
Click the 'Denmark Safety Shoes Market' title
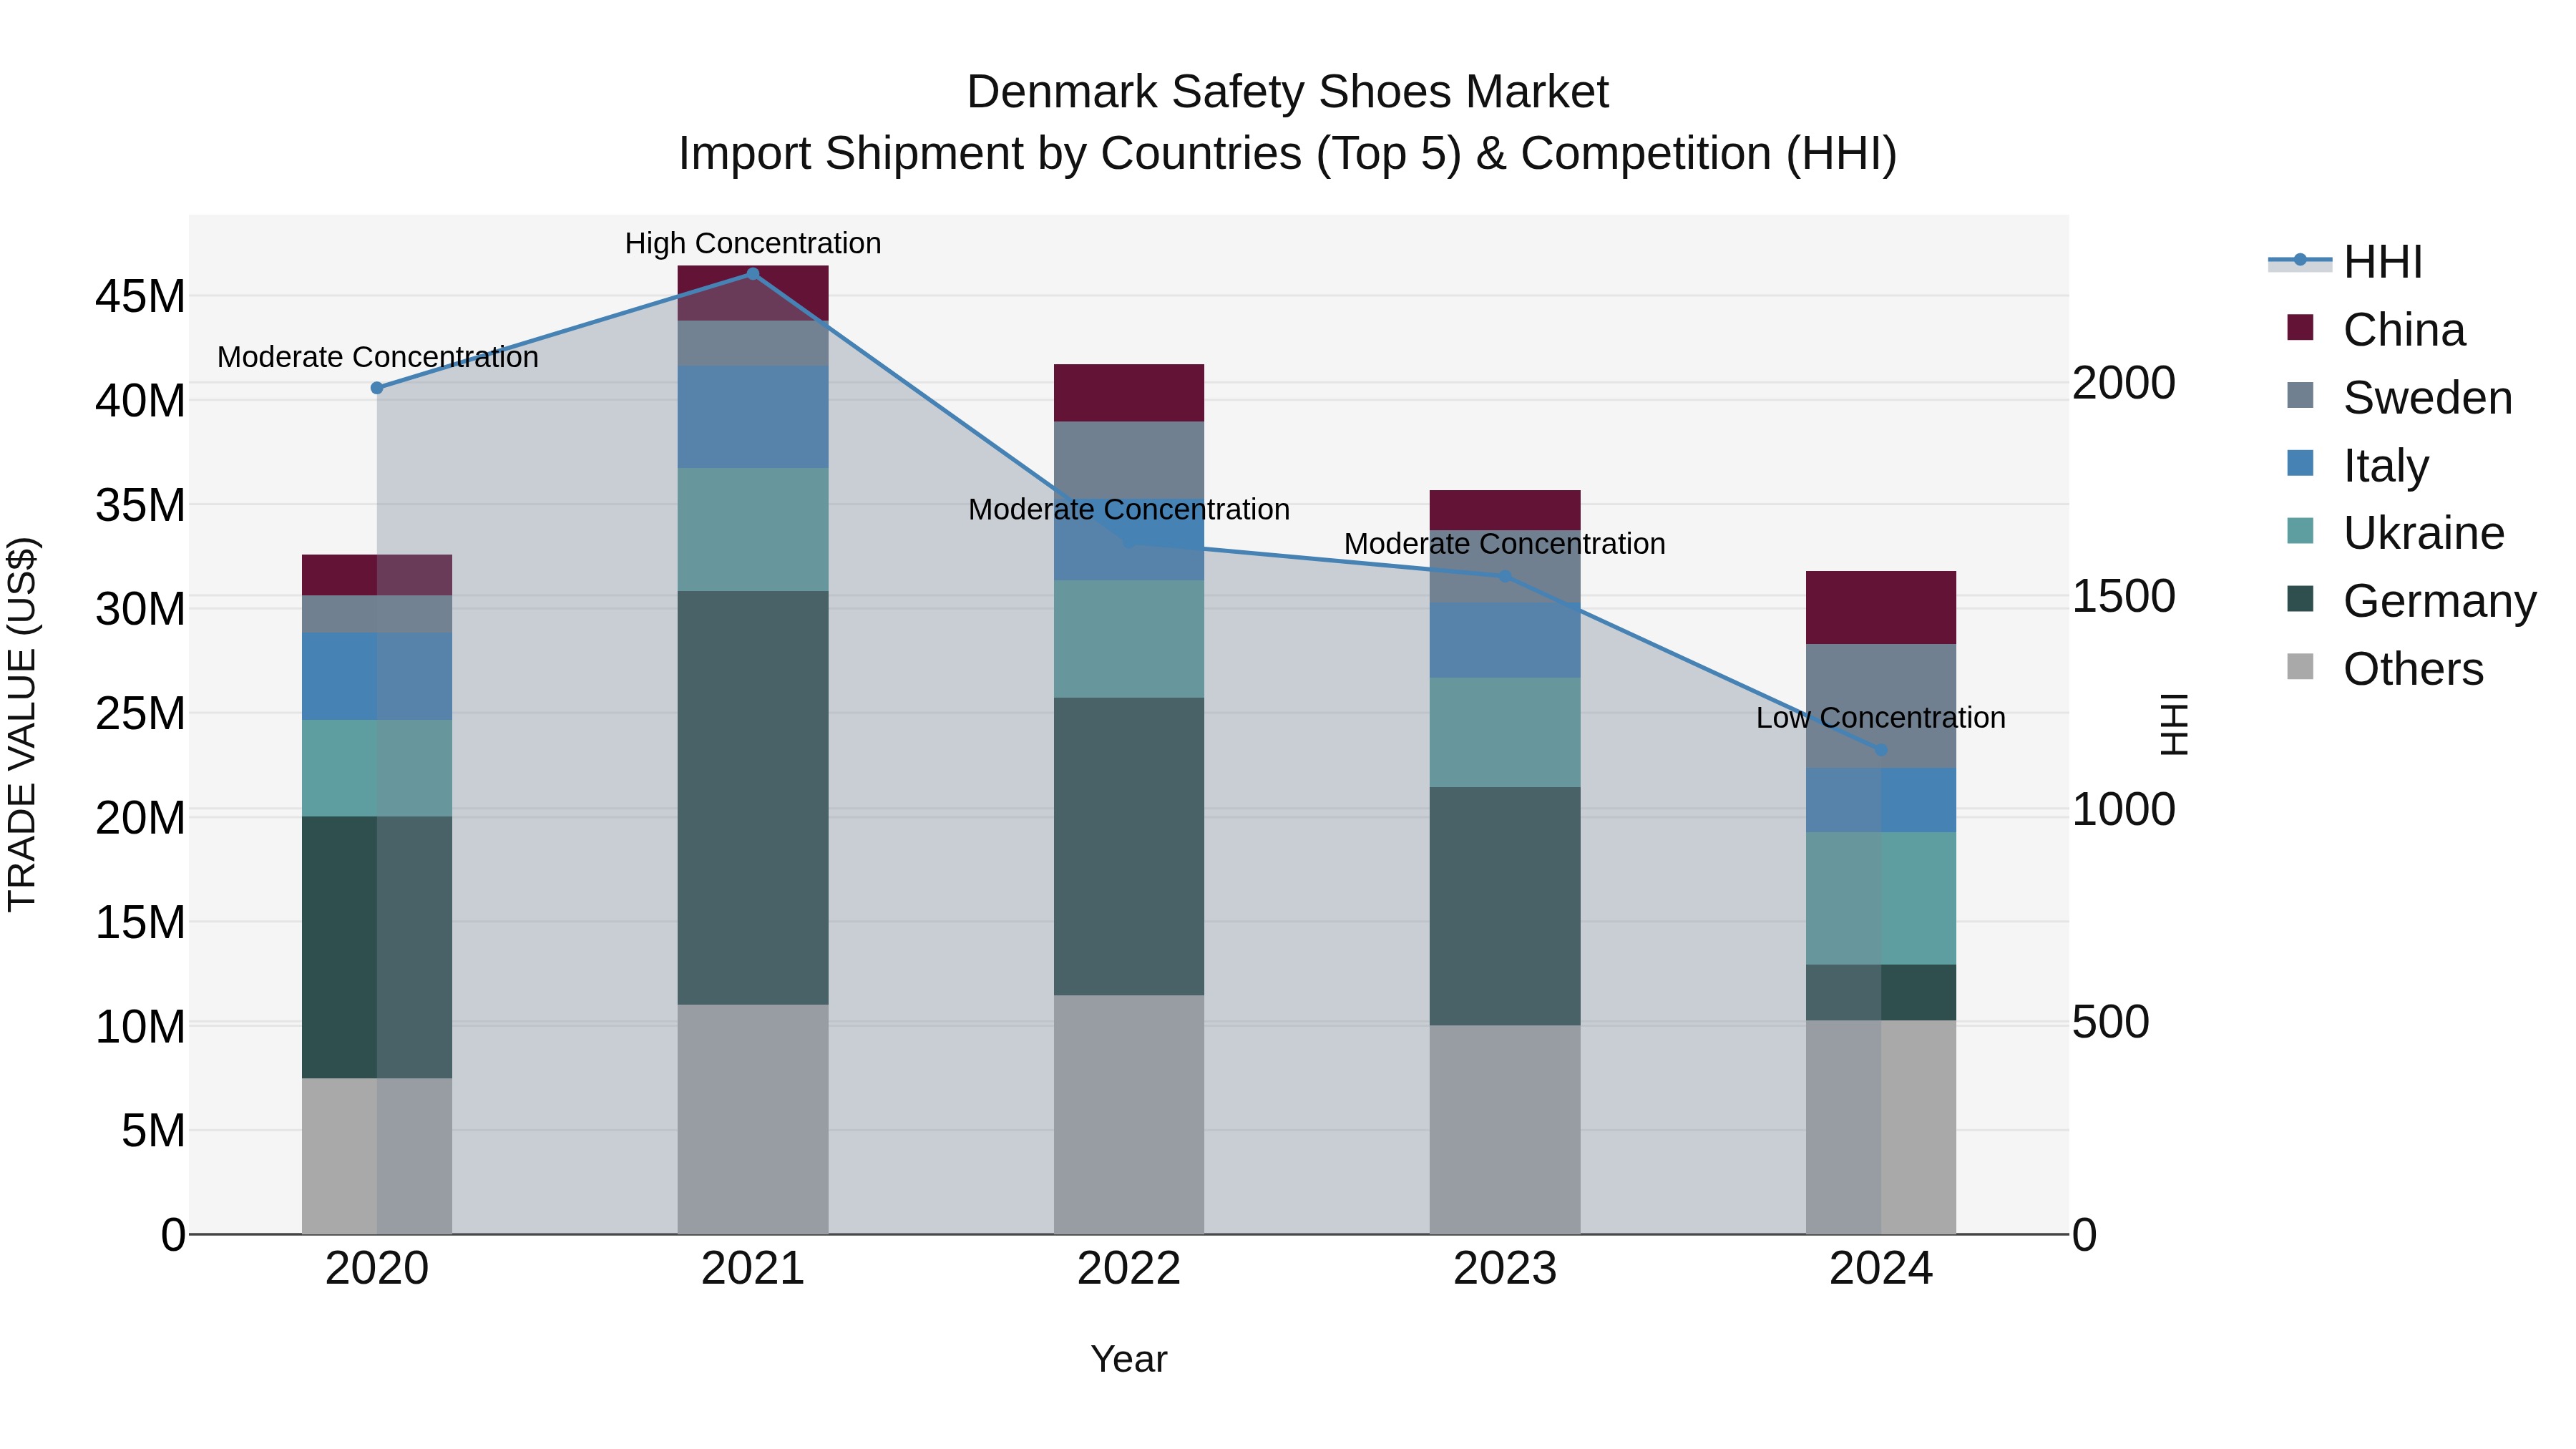click(x=1287, y=92)
